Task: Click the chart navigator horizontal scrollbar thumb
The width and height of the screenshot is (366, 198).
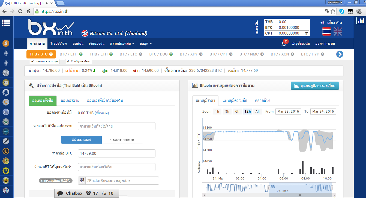Action: point(300,195)
